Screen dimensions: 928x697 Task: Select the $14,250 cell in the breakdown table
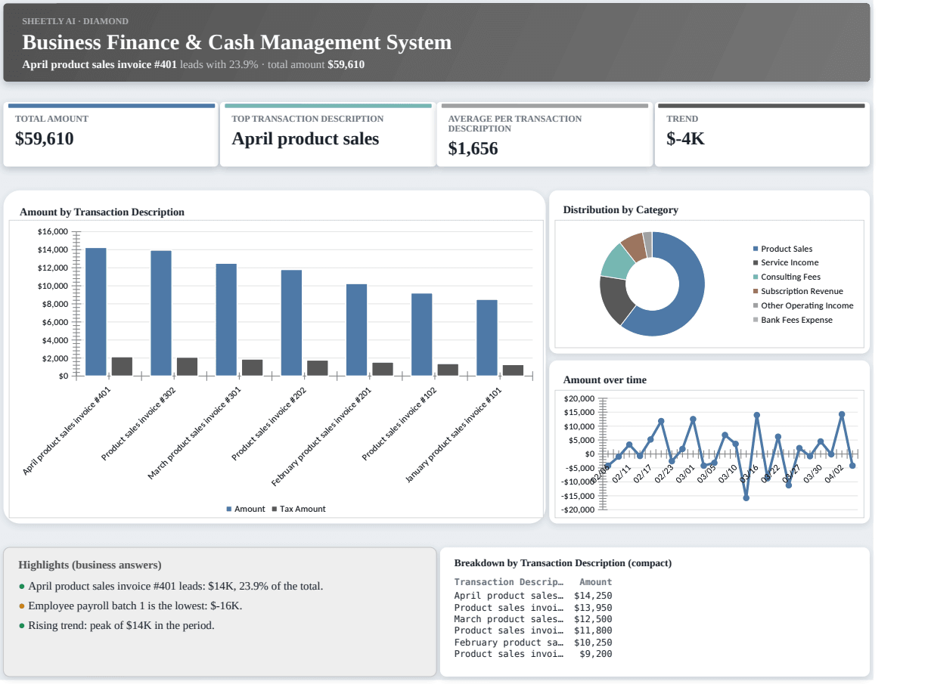coord(594,596)
